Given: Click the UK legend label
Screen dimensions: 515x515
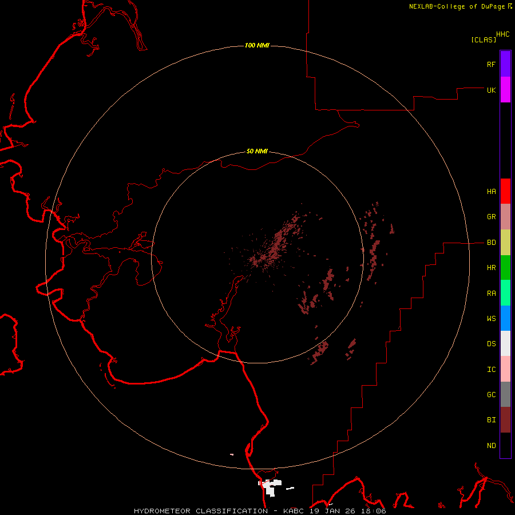Looking at the screenshot, I should click(x=492, y=90).
